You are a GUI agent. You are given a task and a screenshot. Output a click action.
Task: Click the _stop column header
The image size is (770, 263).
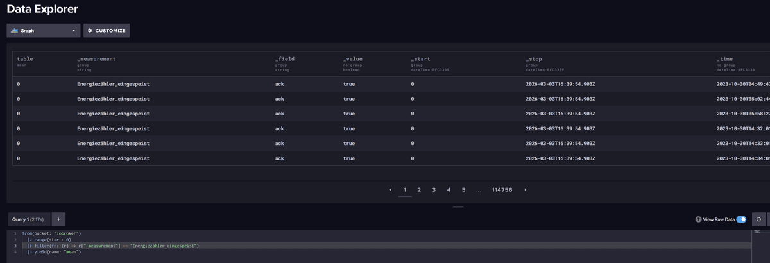533,59
